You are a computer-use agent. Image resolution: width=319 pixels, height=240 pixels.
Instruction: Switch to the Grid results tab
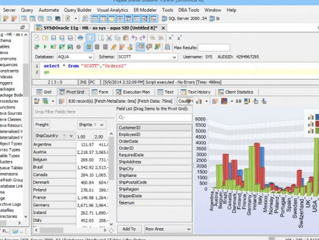click(44, 92)
